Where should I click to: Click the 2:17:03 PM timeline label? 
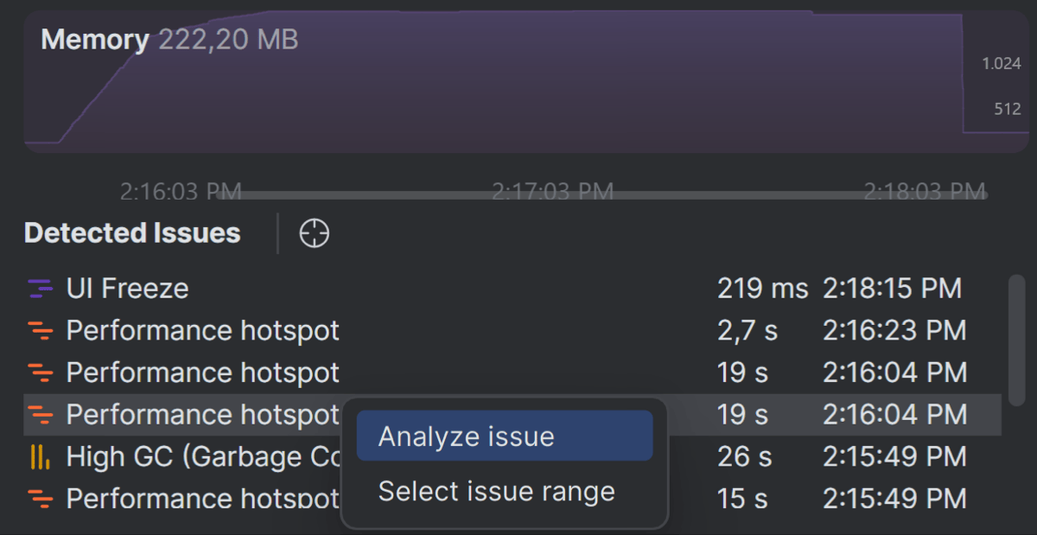click(552, 189)
